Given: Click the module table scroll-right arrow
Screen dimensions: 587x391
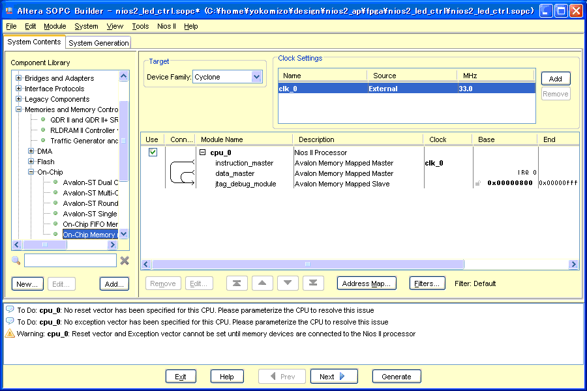Looking at the screenshot, I should pyautogui.click(x=573, y=264).
